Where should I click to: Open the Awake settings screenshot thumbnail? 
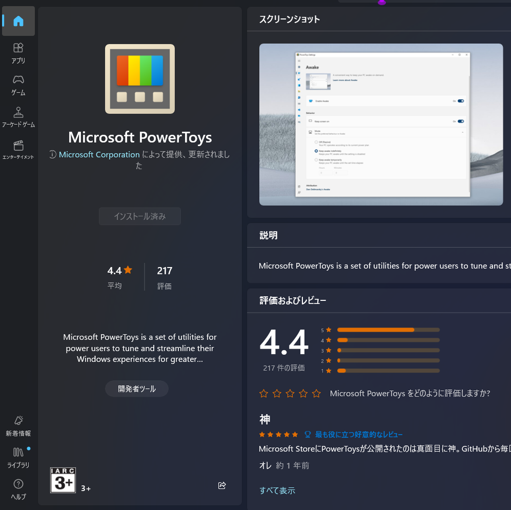tap(381, 124)
